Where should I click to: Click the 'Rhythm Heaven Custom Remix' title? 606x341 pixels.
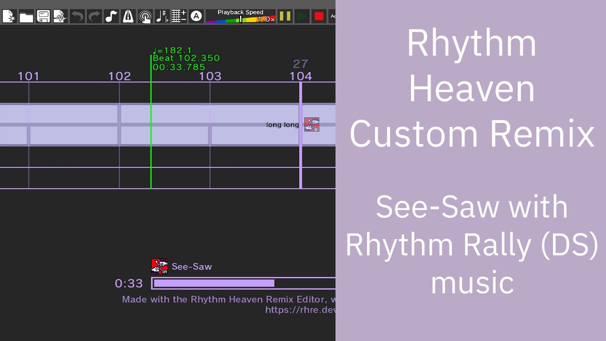tap(472, 88)
